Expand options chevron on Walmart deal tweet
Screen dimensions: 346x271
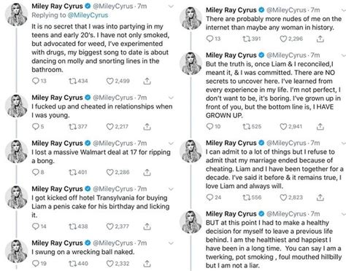(171, 144)
